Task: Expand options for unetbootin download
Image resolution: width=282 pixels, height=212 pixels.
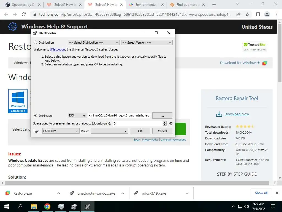Action: 123,193
